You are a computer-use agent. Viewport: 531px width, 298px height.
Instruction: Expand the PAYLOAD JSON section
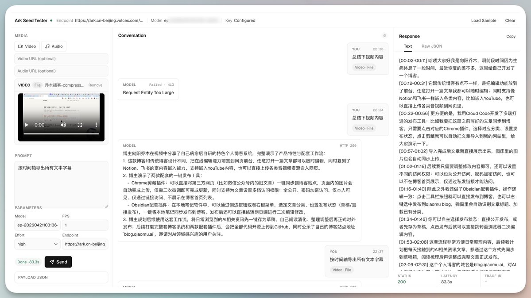click(x=61, y=277)
